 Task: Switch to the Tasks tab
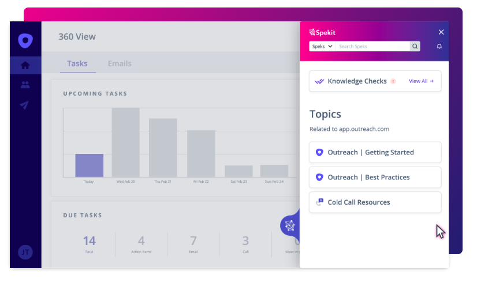(77, 63)
